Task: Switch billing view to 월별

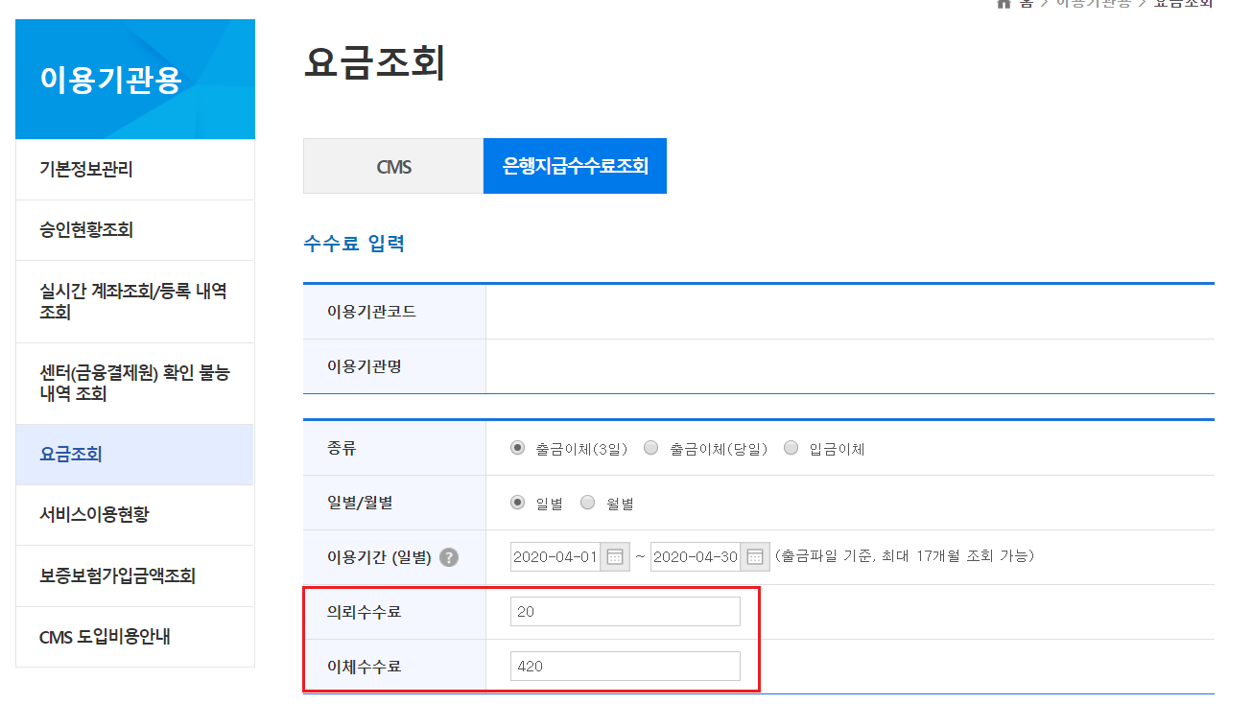Action: pyautogui.click(x=586, y=501)
